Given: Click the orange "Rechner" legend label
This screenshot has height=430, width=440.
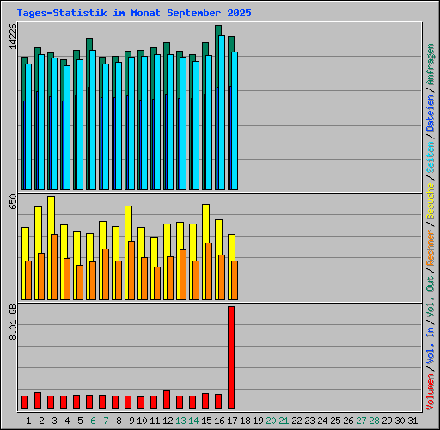Looking at the screenshot, I should click(431, 248).
